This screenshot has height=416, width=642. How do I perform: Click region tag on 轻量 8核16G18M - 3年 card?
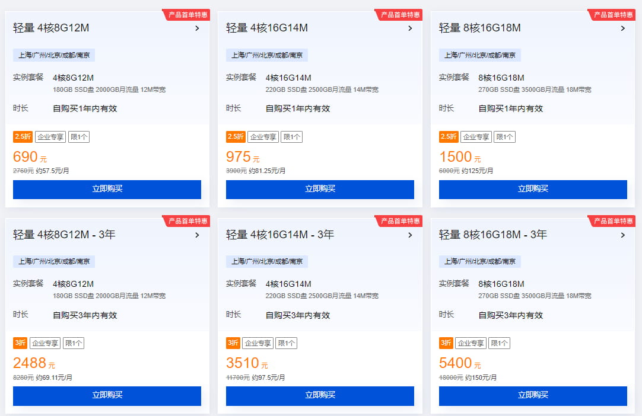click(480, 261)
